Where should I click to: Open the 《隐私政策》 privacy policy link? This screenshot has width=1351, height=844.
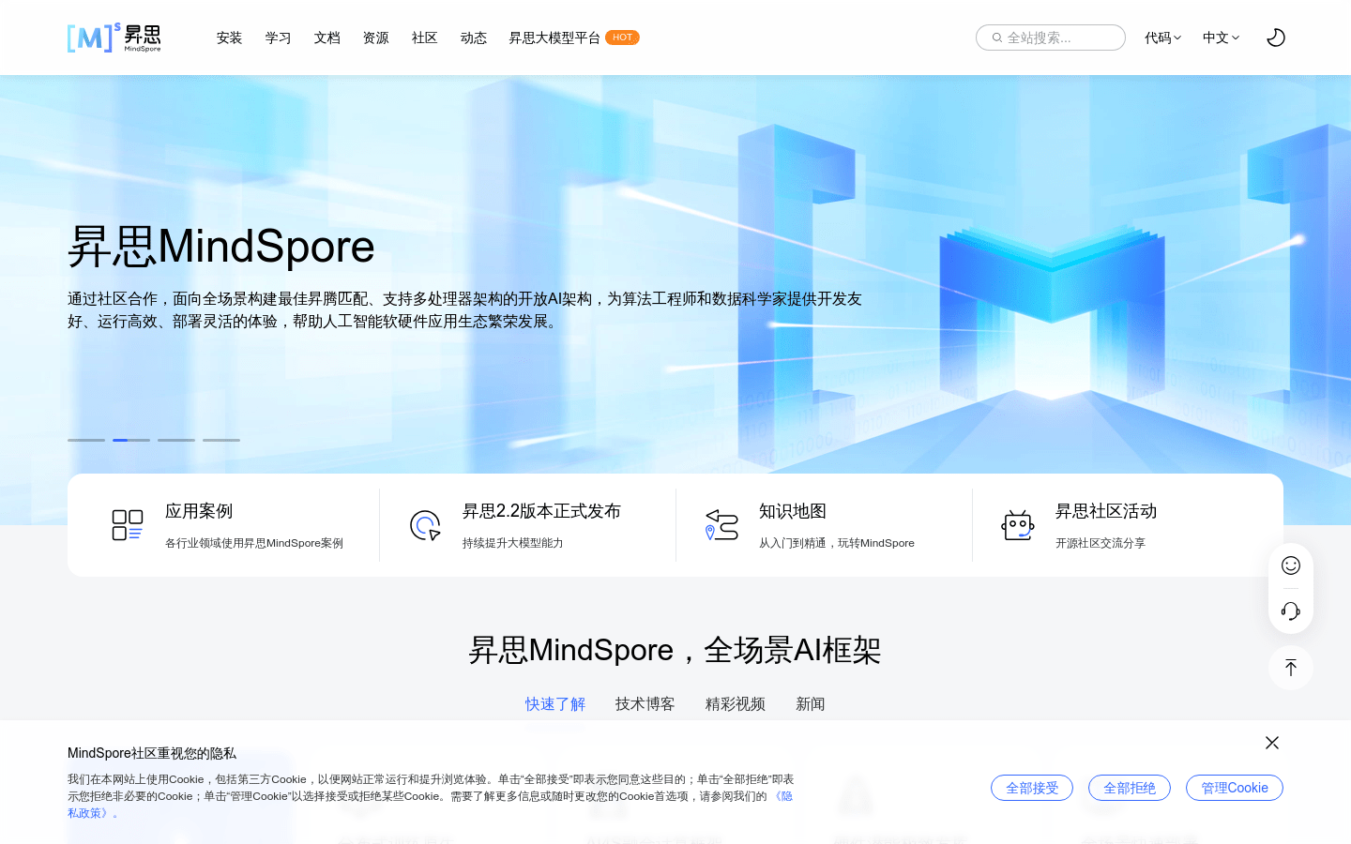(781, 795)
